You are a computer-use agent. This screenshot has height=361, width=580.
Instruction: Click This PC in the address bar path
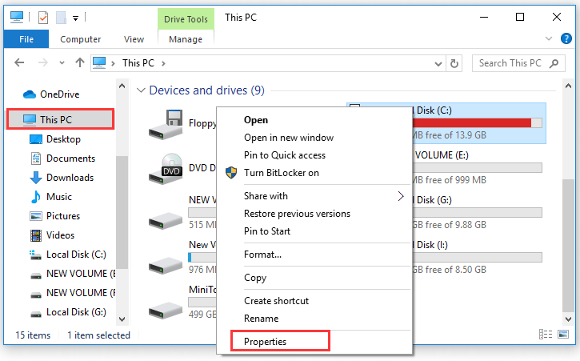click(138, 63)
